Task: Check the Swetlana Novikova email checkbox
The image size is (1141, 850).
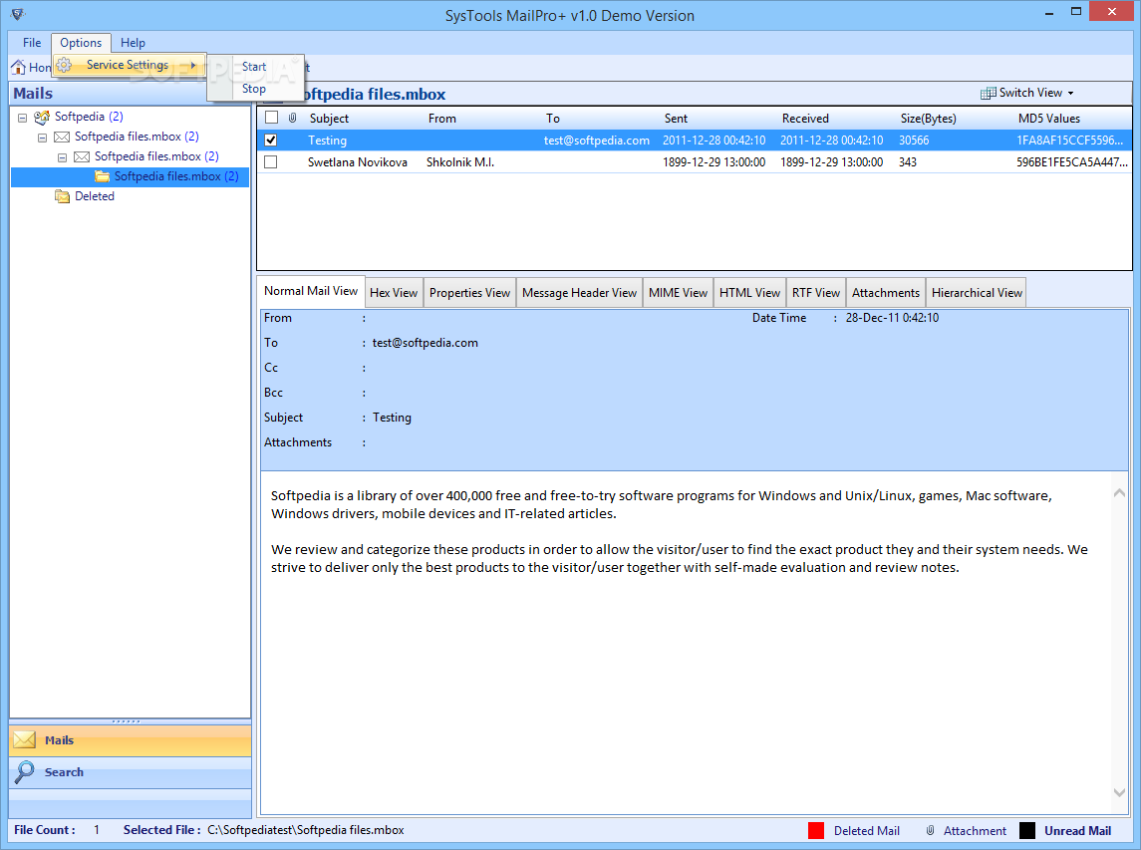Action: (271, 161)
